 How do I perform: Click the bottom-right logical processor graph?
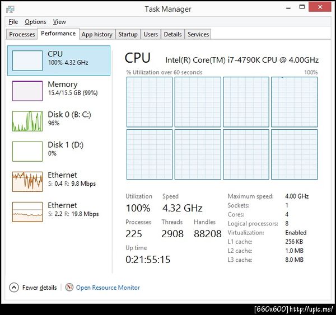click(x=294, y=154)
